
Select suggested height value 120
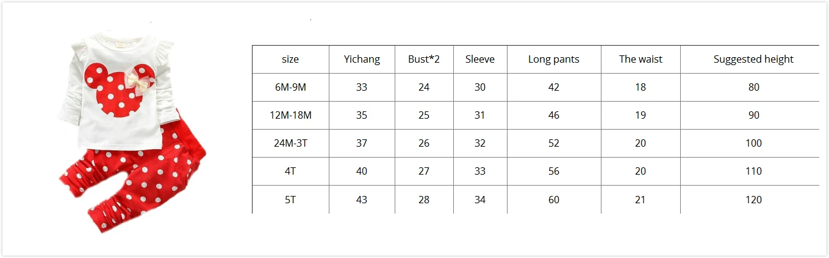754,200
